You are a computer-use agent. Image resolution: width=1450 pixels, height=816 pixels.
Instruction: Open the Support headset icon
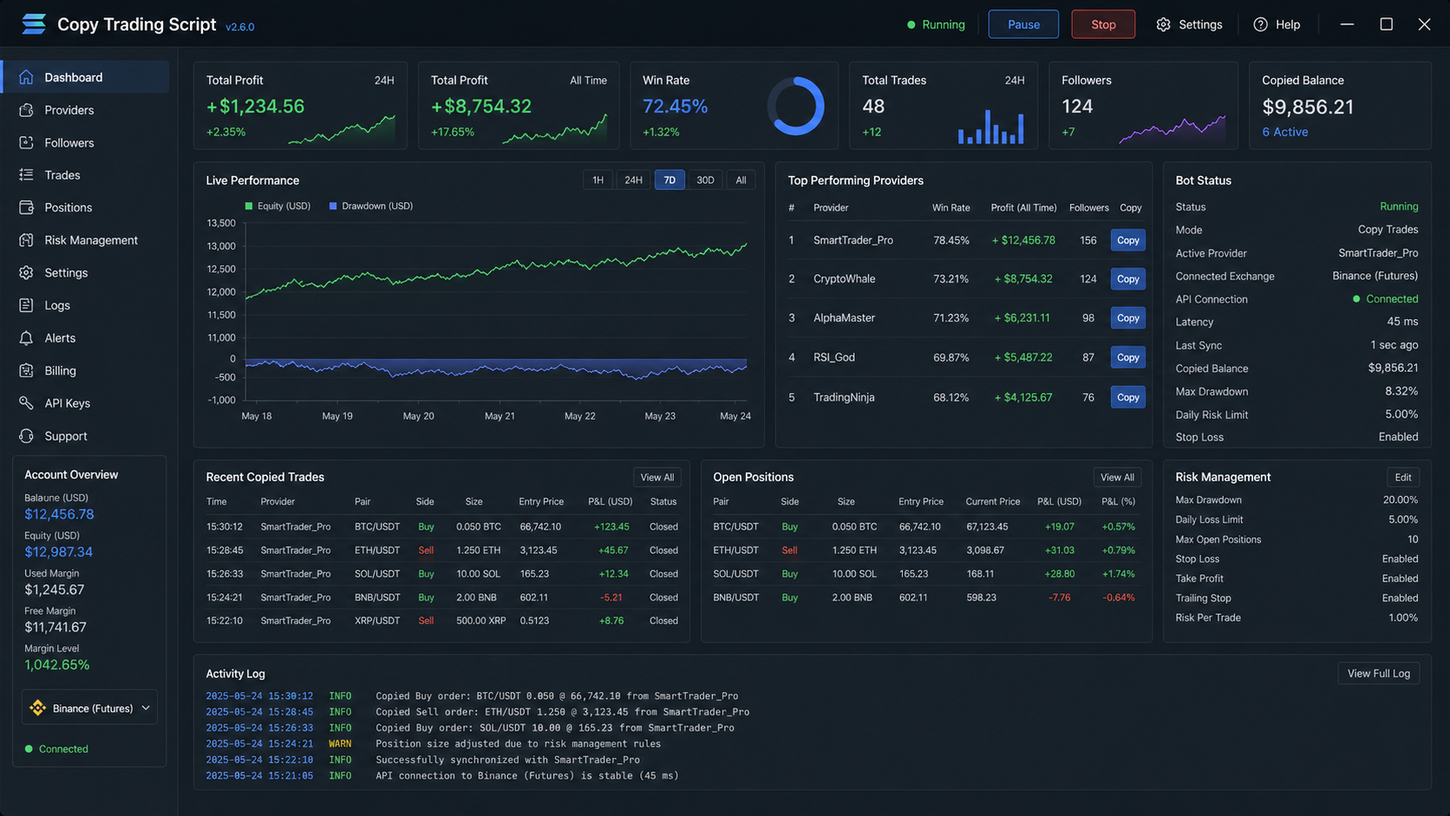point(26,436)
